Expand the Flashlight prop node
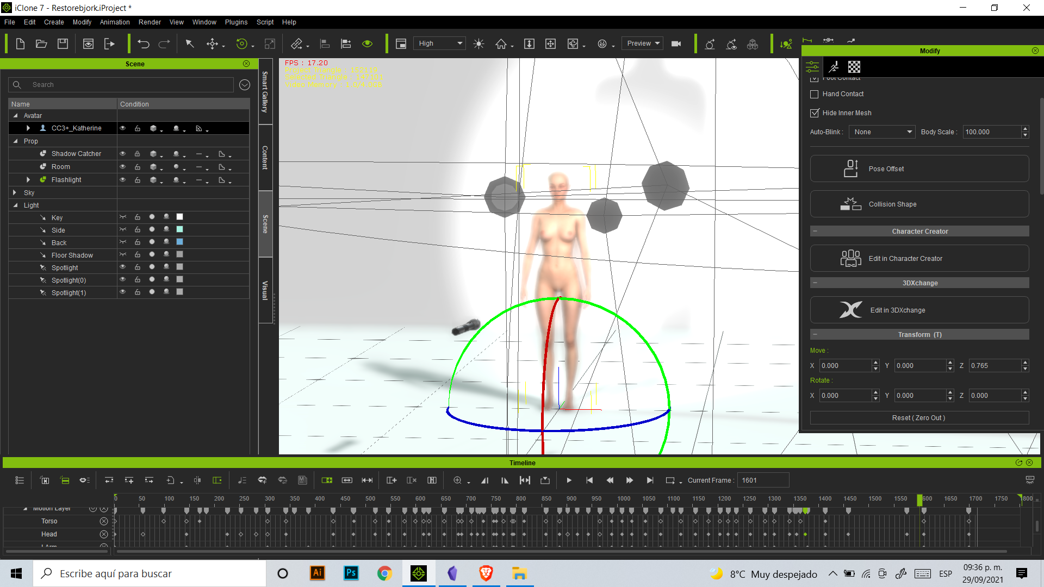1044x587 pixels. [28, 180]
